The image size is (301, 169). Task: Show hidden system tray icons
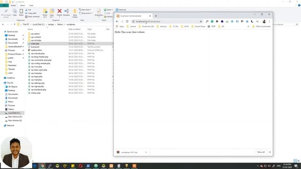tap(258, 166)
